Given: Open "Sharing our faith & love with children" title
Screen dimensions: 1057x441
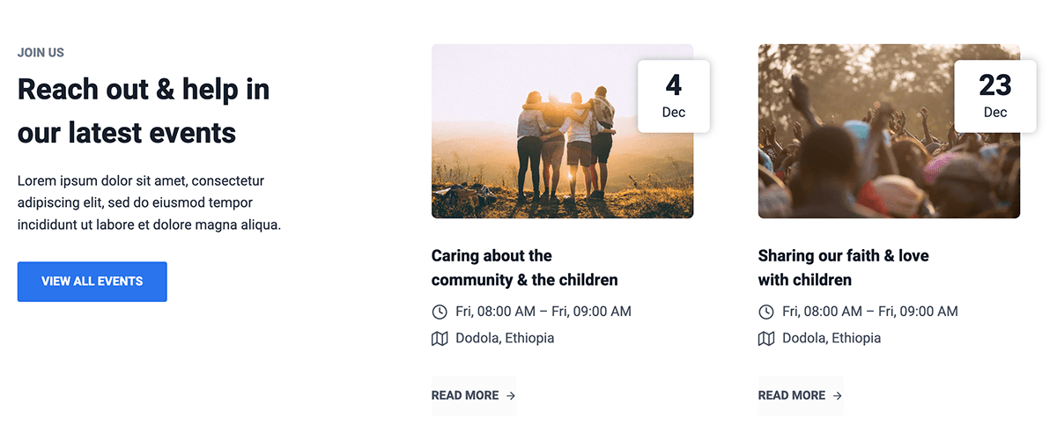Looking at the screenshot, I should click(843, 268).
